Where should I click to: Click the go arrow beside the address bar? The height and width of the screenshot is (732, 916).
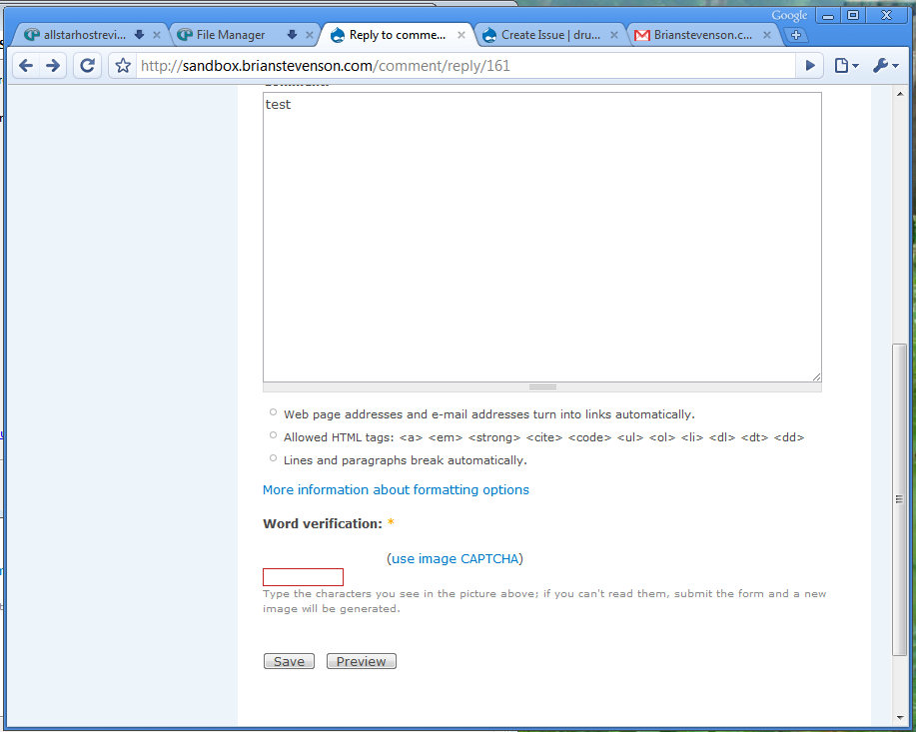(x=809, y=65)
